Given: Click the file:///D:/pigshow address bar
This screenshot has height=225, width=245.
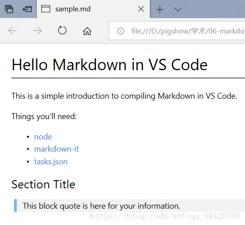Looking at the screenshot, I should [x=177, y=31].
